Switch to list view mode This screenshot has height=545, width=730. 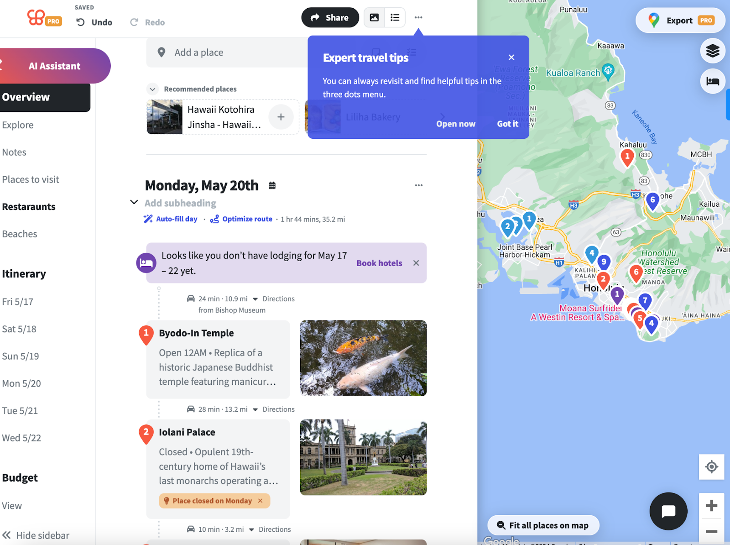point(394,17)
